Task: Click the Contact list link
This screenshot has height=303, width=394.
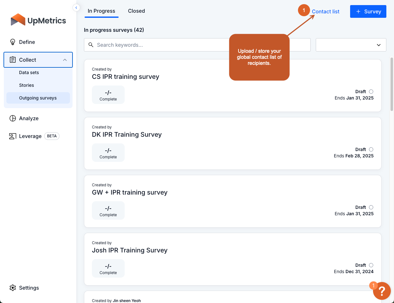Action: coord(325,11)
